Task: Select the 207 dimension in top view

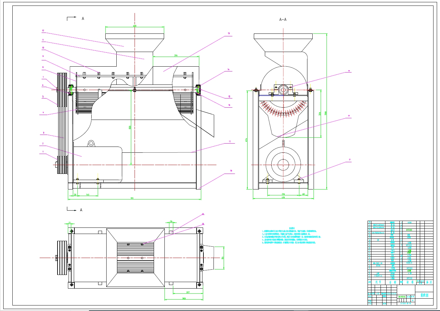Action: coord(188,292)
